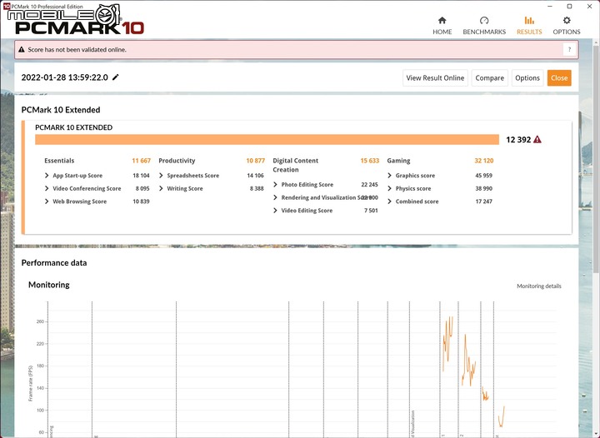Click the question mark help icon
The height and width of the screenshot is (438, 600).
tap(569, 49)
